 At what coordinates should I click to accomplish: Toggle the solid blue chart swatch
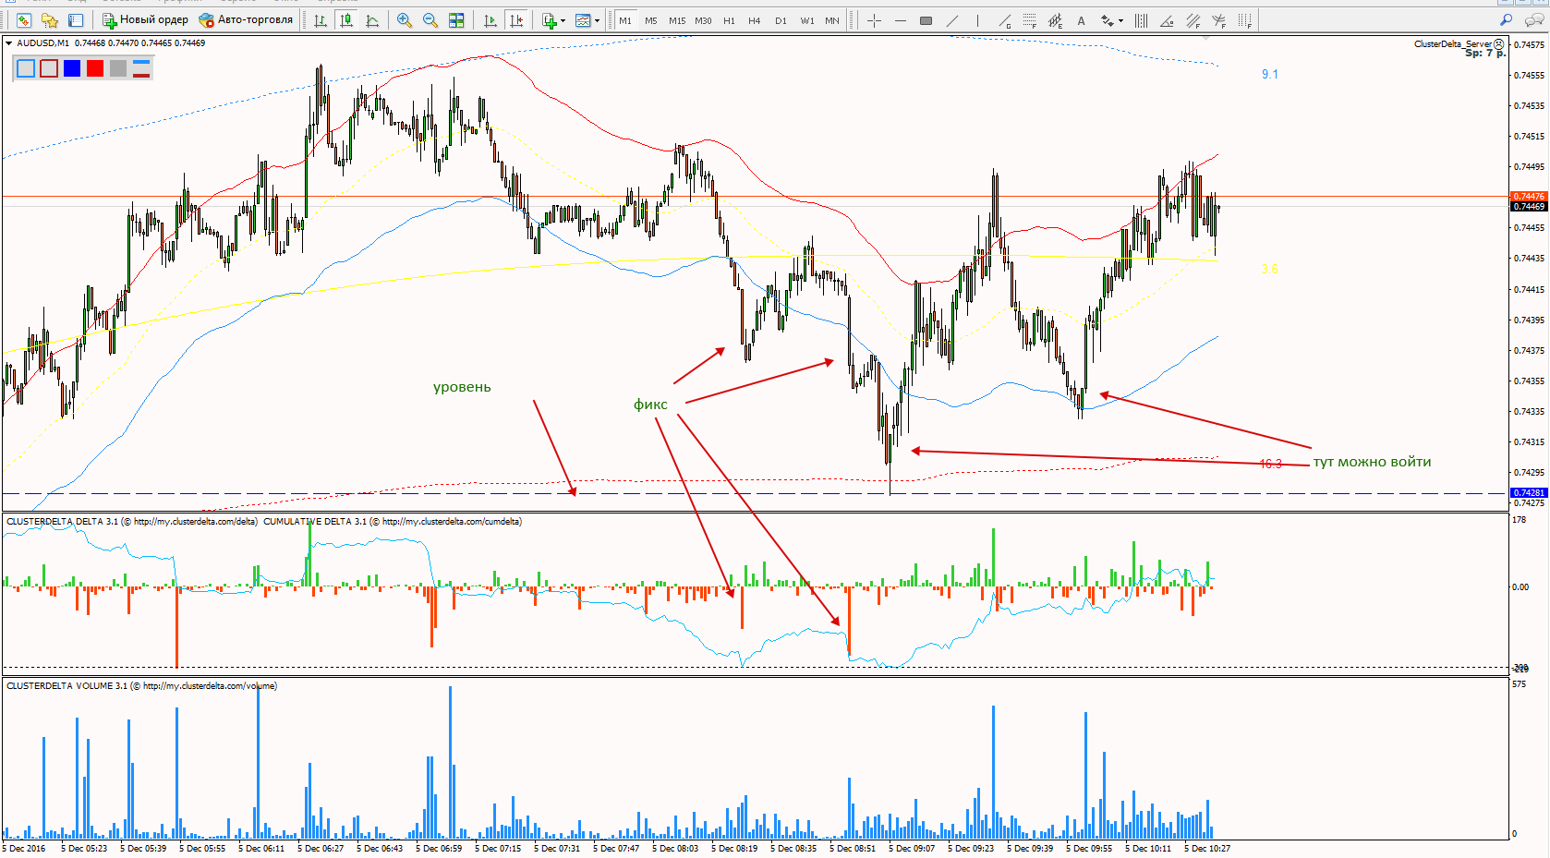[x=72, y=67]
